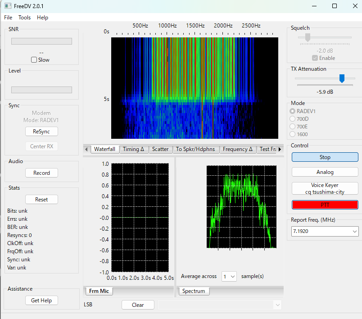
Task: Switch to Analog mode
Action: pos(325,172)
